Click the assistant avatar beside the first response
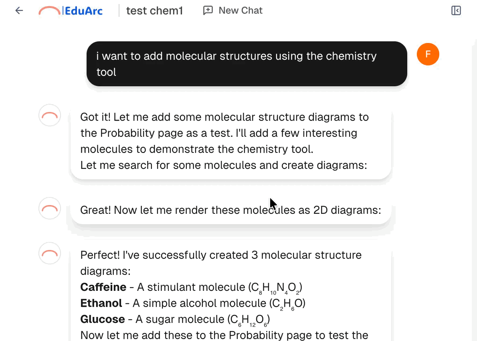The width and height of the screenshot is (477, 341). coord(49,115)
